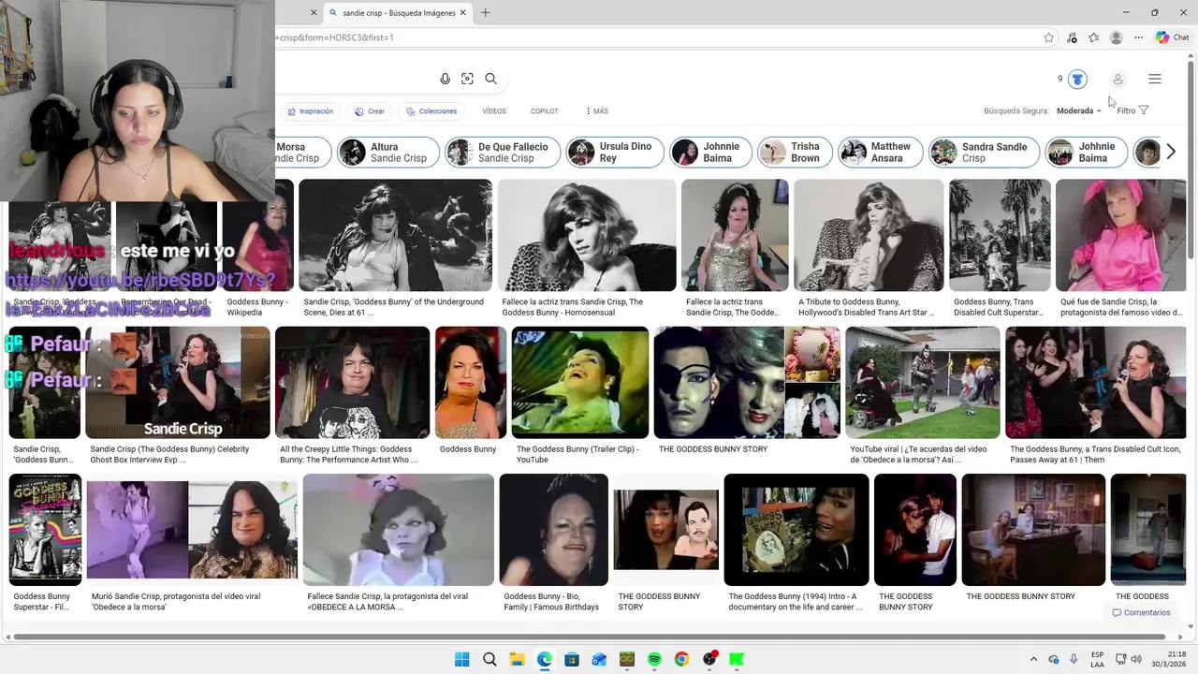Select 'Matthew Ansara' suggestion
The height and width of the screenshot is (674, 1198).
pyautogui.click(x=881, y=153)
